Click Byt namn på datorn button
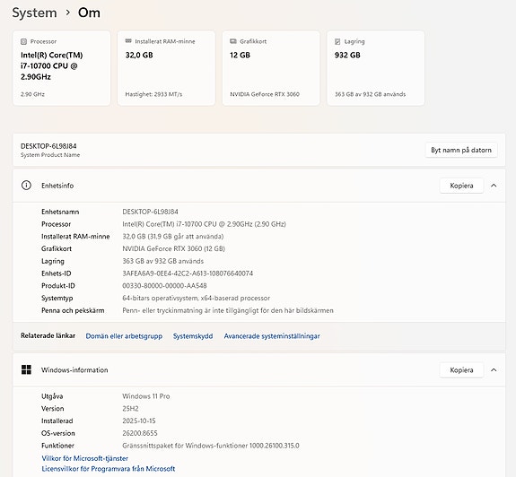 (x=461, y=150)
